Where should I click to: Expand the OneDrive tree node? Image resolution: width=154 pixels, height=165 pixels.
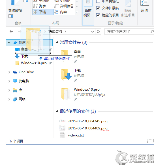point(9,72)
